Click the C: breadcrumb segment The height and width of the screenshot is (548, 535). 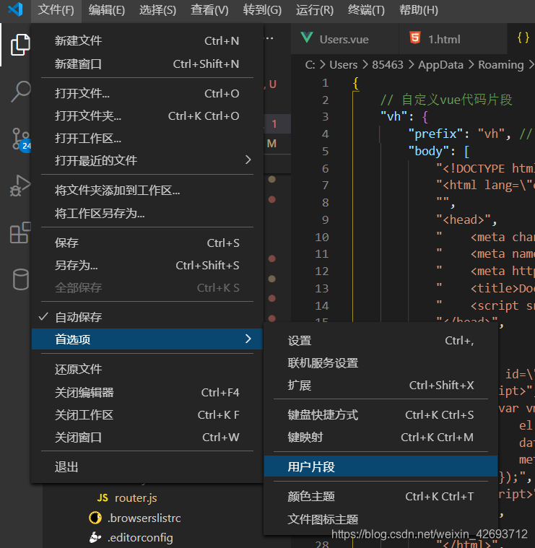pyautogui.click(x=310, y=65)
